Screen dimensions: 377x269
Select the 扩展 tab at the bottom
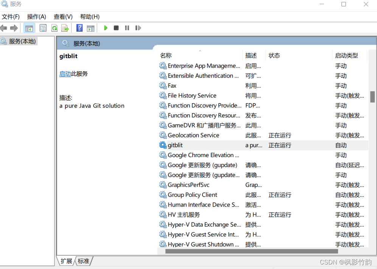66,261
